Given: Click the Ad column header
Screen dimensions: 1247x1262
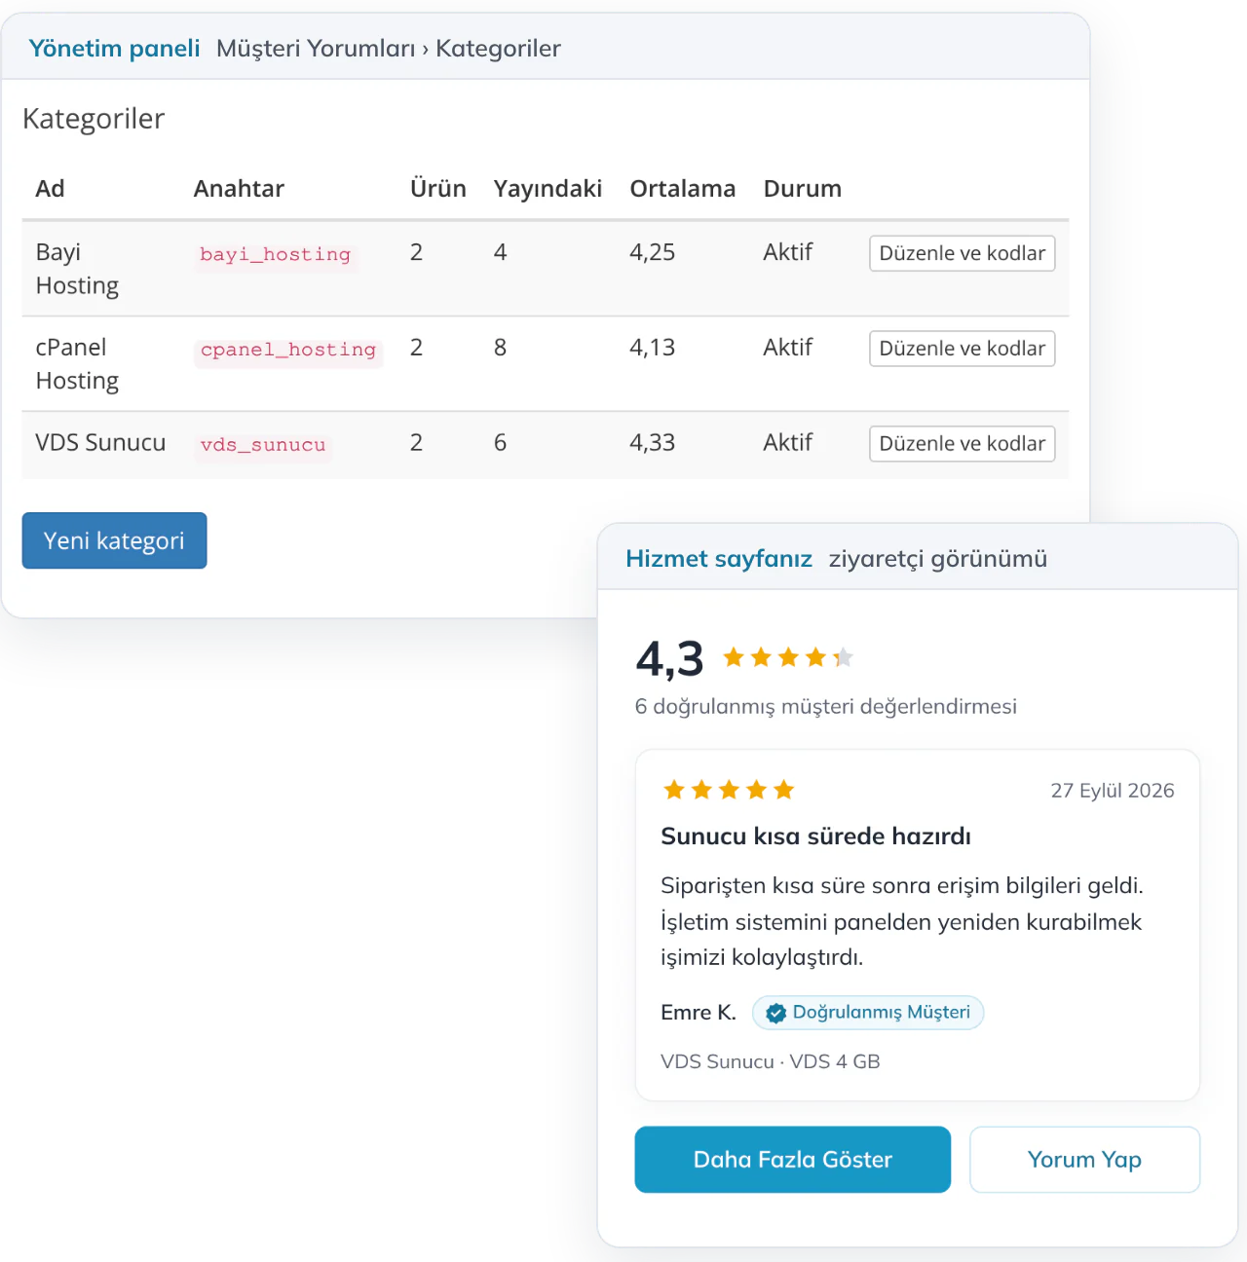Looking at the screenshot, I should pyautogui.click(x=51, y=189).
